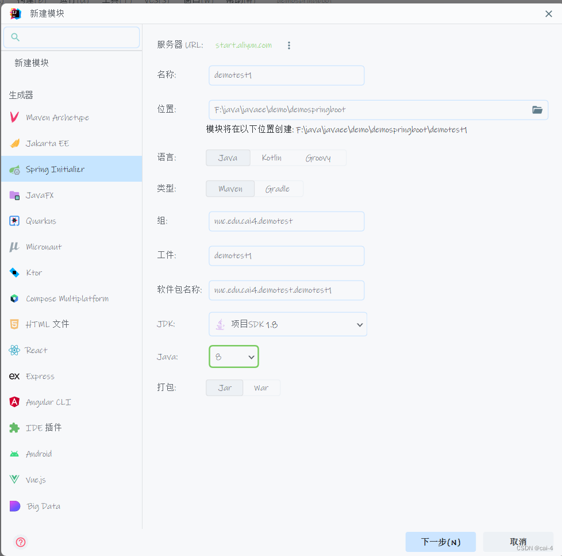Select JavaFX generator

click(x=72, y=195)
